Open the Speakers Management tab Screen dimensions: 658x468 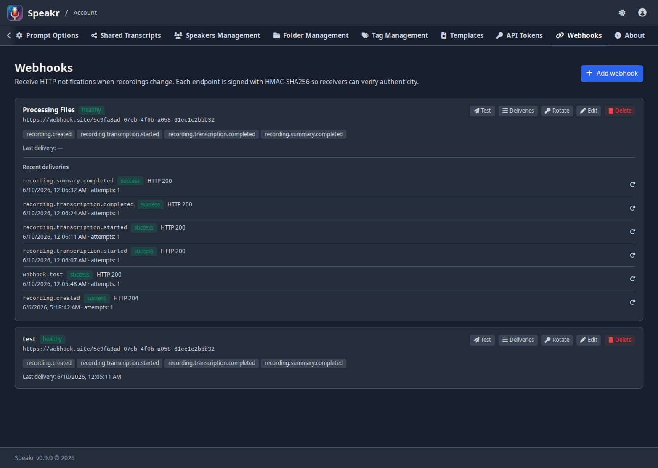coord(217,35)
